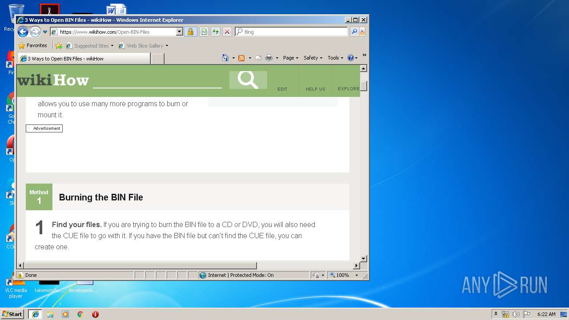Screen dimensions: 569x320
Task: Click the Read Mail envelope icon
Action: point(258,58)
